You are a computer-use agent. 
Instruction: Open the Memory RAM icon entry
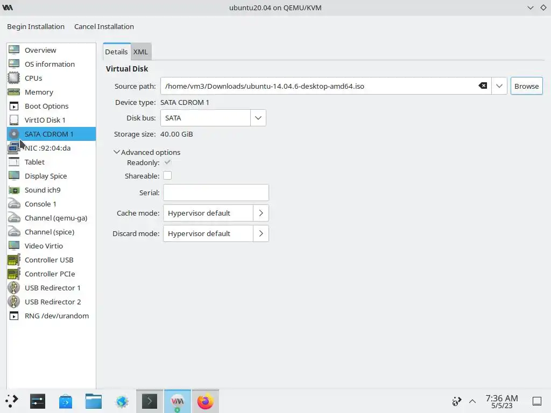tap(14, 92)
